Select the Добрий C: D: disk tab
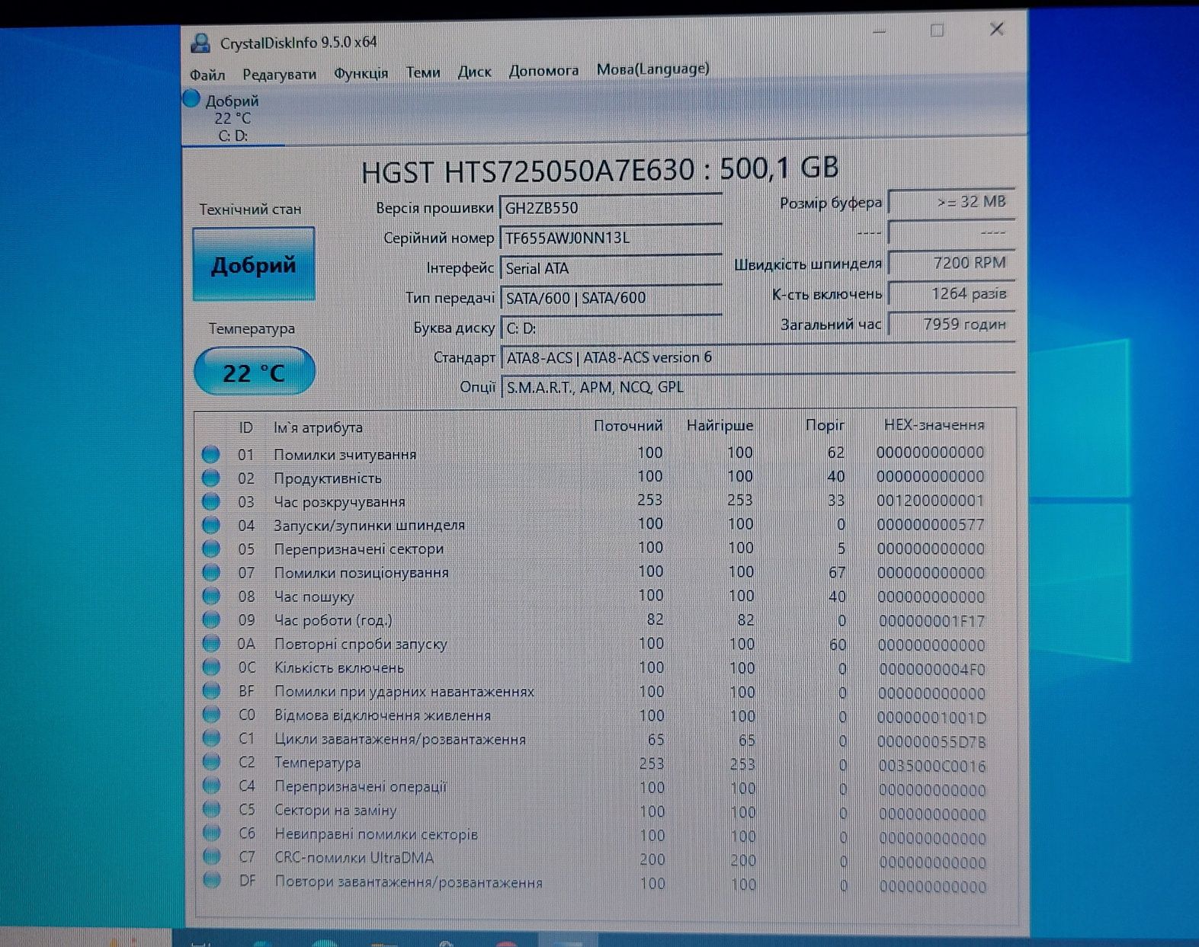 pos(232,117)
